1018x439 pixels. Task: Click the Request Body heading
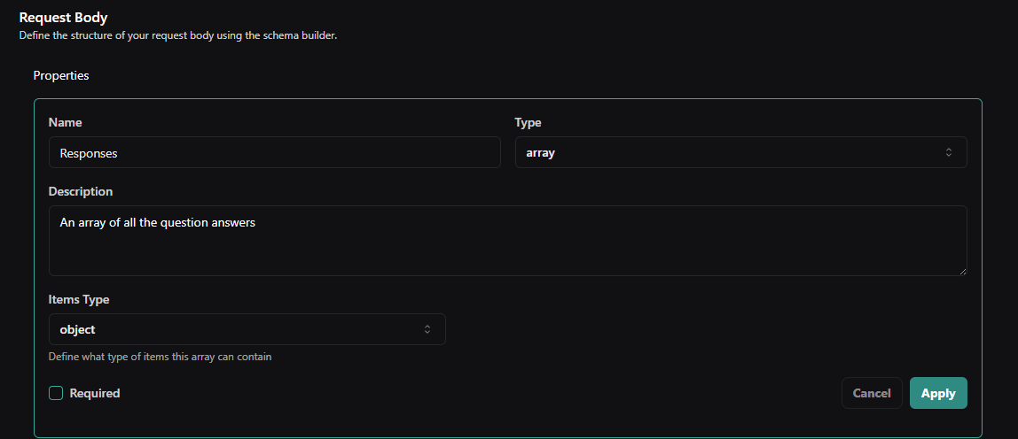[63, 18]
